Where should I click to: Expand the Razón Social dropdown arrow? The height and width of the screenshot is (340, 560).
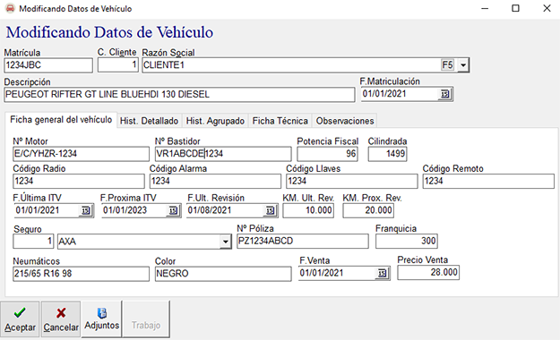point(463,65)
